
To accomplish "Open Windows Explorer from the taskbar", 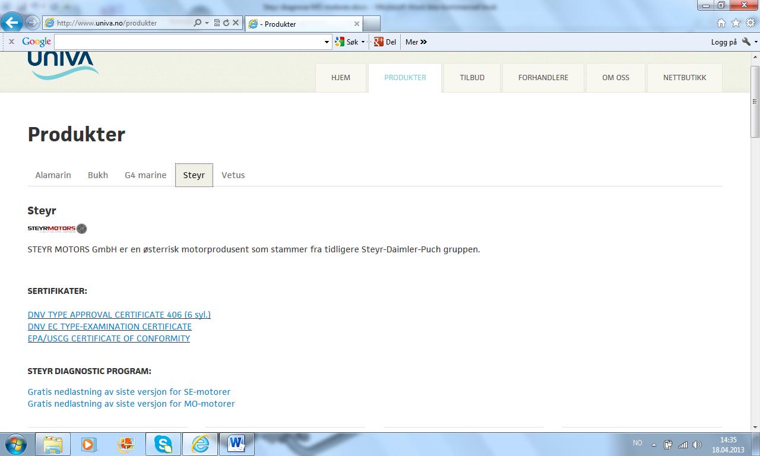I will (53, 444).
